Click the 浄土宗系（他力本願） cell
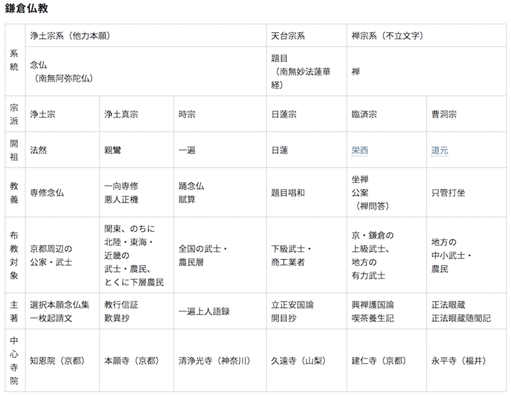 (x=146, y=35)
